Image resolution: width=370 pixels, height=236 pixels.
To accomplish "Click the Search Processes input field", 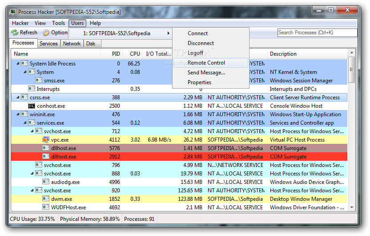I will (x=318, y=33).
